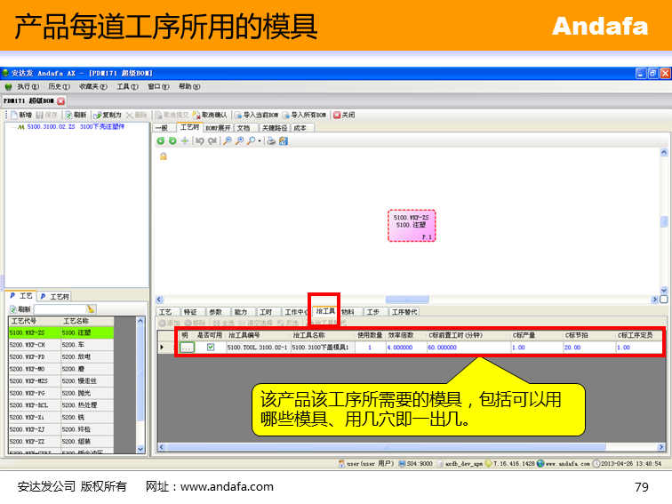Viewport: 672px width, 504px height.
Task: Click the first green refresh icon in diagram toolbar
Action: click(160, 140)
